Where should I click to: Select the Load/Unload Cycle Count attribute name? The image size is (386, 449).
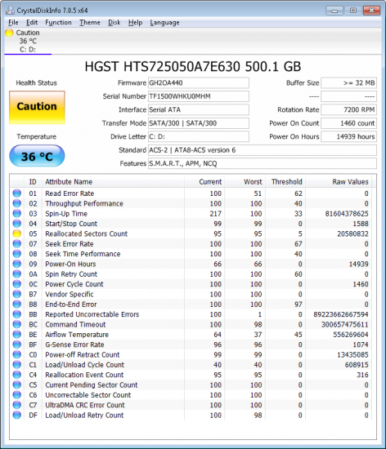tap(84, 365)
